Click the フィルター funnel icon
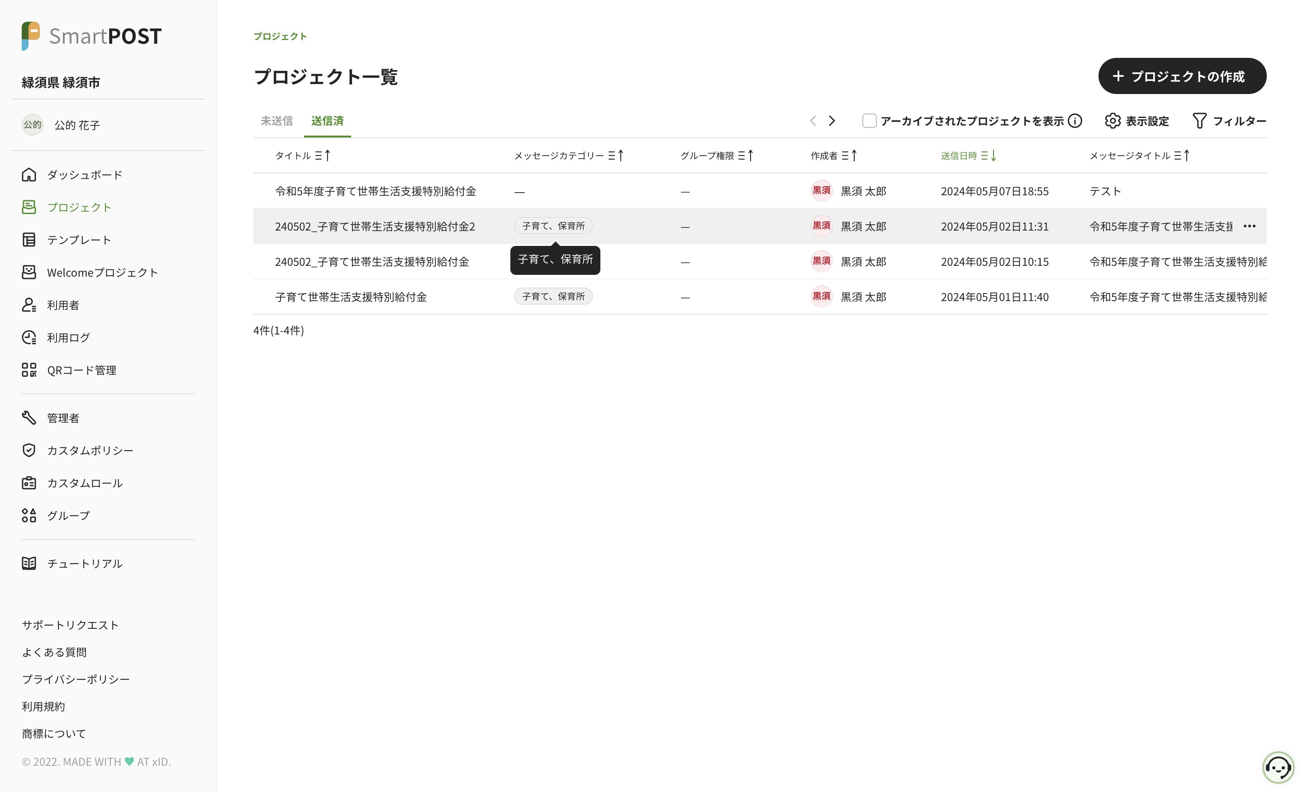This screenshot has height=792, width=1303. click(1200, 121)
